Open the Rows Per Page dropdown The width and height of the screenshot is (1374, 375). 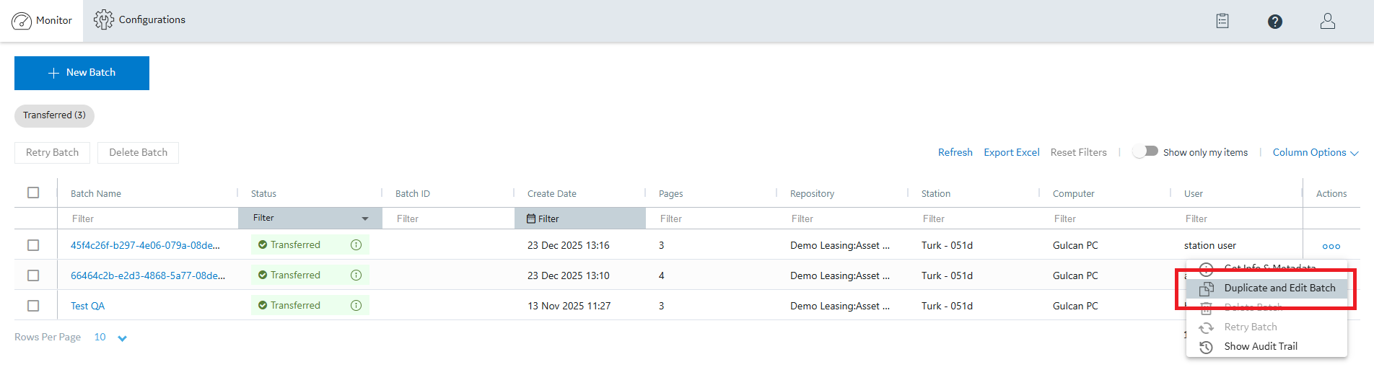tap(110, 337)
